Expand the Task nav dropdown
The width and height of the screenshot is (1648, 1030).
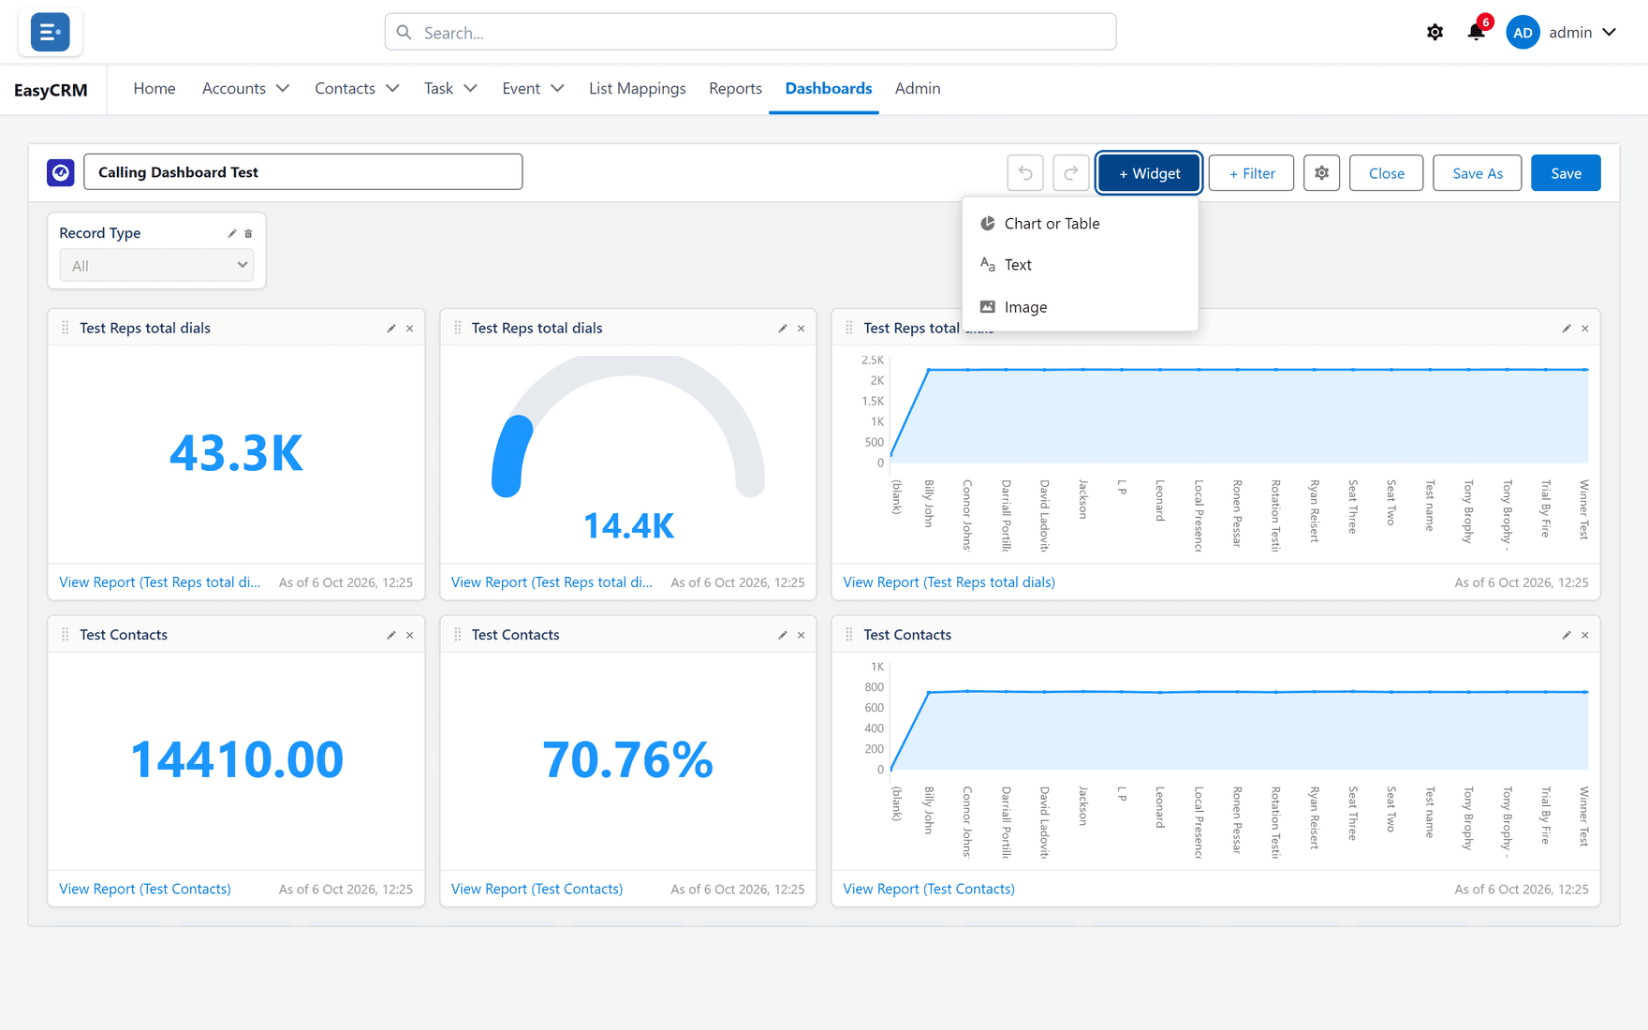point(470,89)
